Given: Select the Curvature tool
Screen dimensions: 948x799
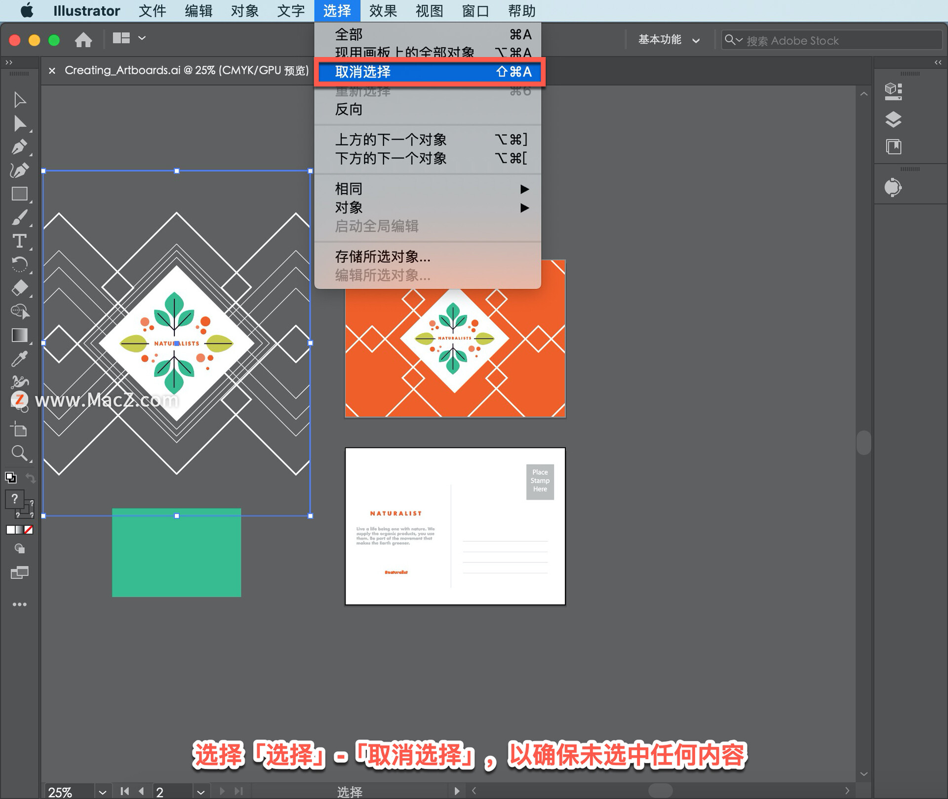Looking at the screenshot, I should (19, 170).
